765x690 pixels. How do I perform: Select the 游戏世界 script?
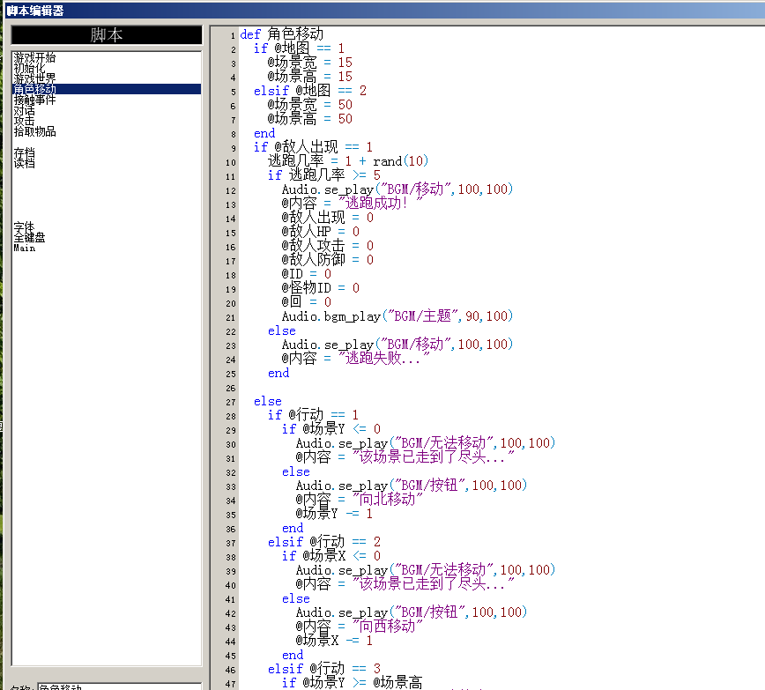(34, 78)
